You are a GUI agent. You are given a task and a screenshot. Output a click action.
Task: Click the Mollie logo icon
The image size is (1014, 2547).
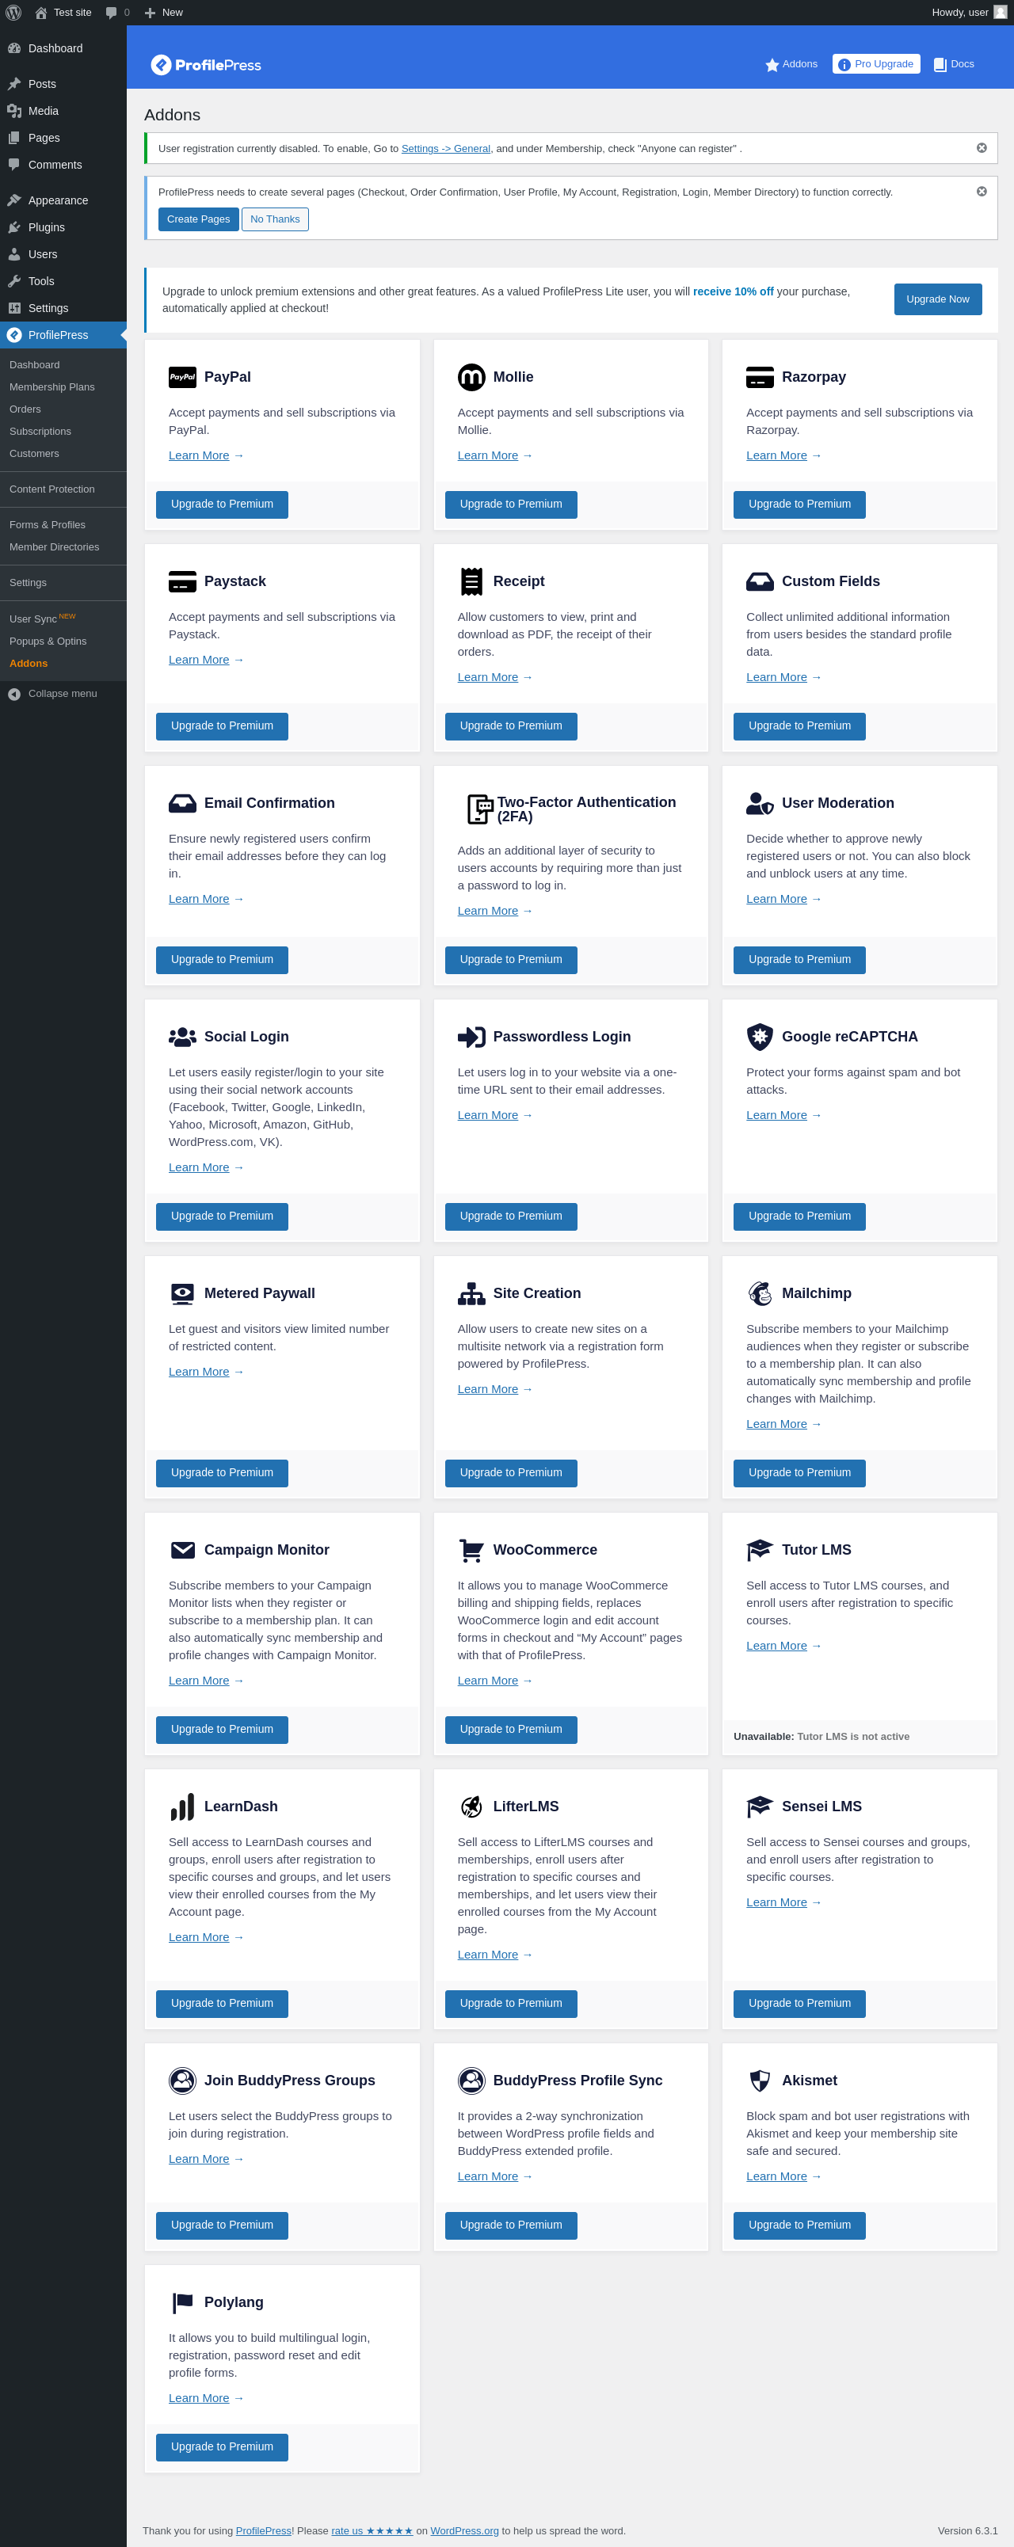(471, 377)
